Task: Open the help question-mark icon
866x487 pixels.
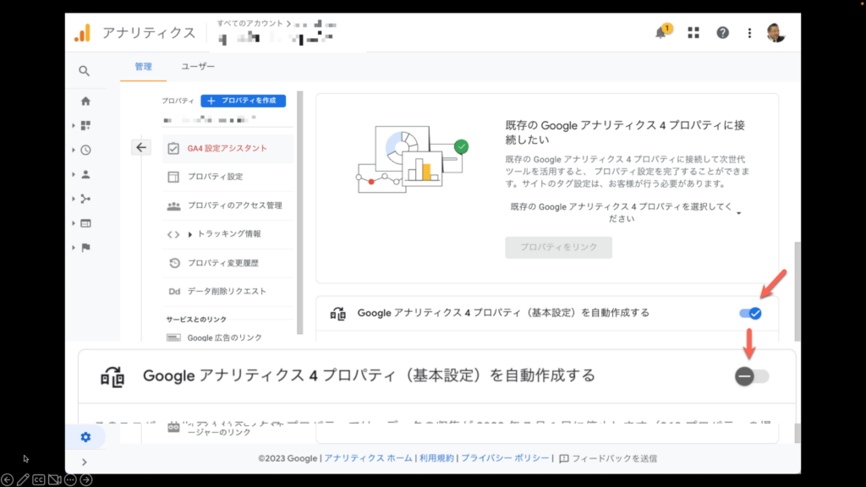Action: point(722,33)
